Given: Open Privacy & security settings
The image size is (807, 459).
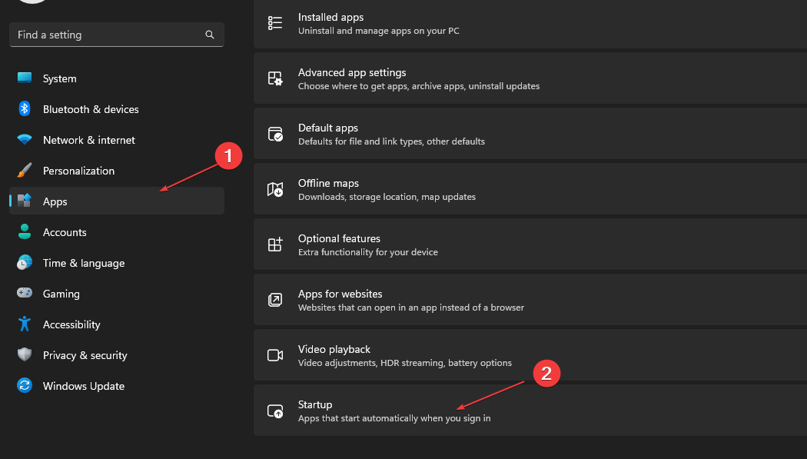Looking at the screenshot, I should (85, 355).
